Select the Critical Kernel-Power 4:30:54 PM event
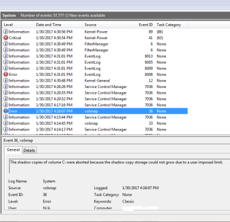This screenshot has width=230, height=222. [x=95, y=38]
